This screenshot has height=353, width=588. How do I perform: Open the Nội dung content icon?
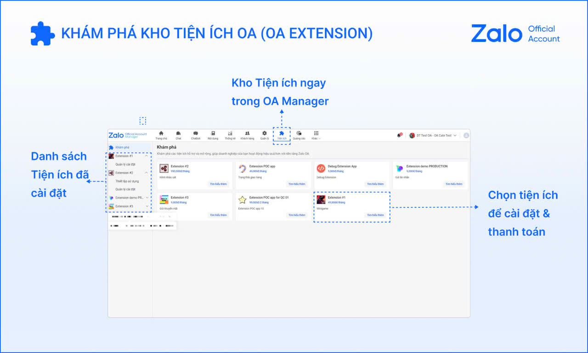click(x=213, y=133)
